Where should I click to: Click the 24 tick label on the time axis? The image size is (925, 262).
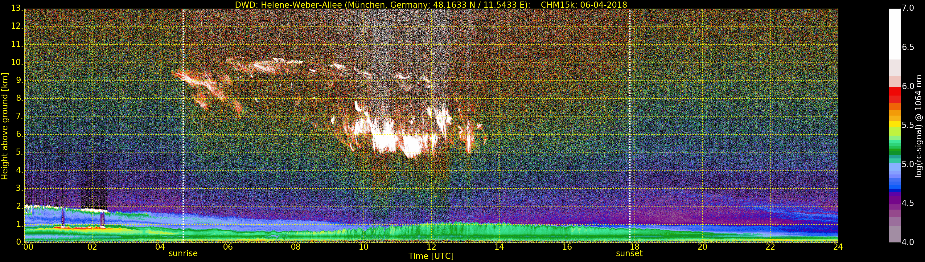838,247
